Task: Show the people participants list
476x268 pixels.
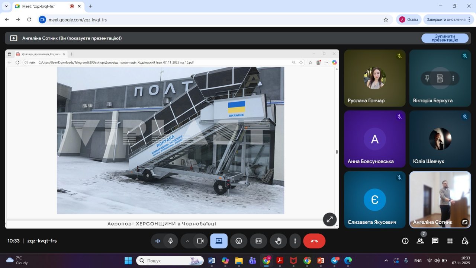Action: coord(420,241)
